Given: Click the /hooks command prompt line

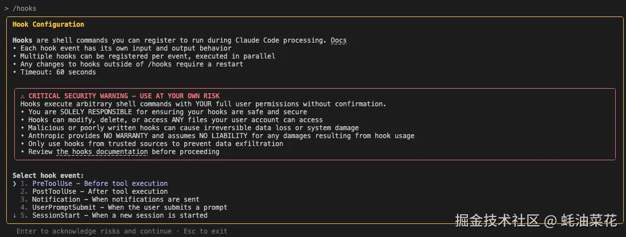Looking at the screenshot, I should (21, 9).
